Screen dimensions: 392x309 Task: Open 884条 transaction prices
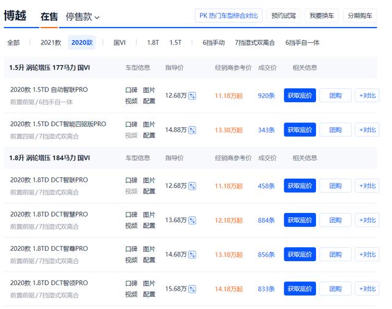pyautogui.click(x=266, y=220)
